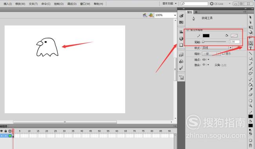255x149 pixels.
Task: Click the fill color none swatch in properties
Action: (x=234, y=35)
